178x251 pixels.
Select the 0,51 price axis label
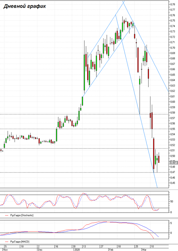173,150
